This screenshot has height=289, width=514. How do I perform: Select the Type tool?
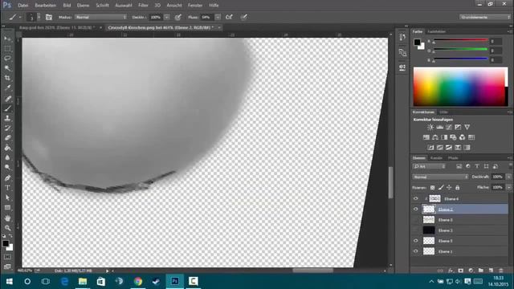point(7,188)
